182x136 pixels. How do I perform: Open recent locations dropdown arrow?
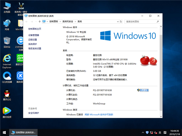[36, 22]
